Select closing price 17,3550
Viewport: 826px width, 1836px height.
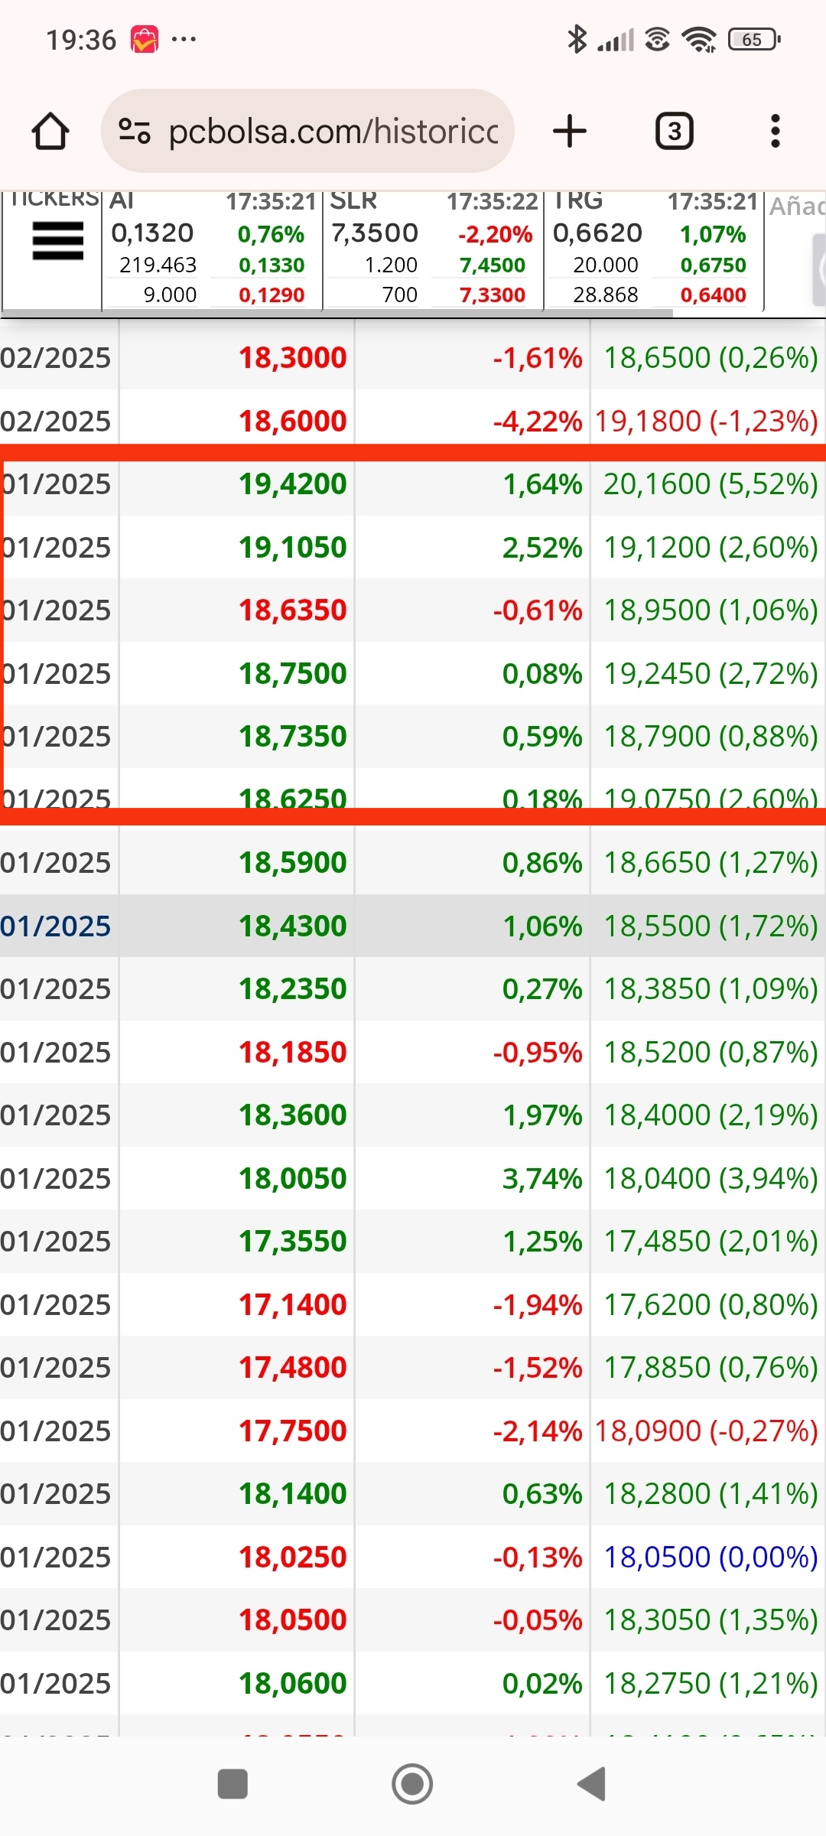[292, 1242]
